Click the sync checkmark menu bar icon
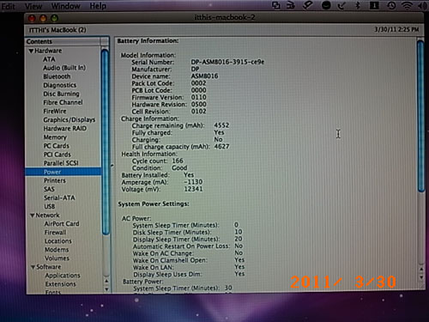Image resolution: width=429 pixels, height=322 pixels. [x=341, y=5]
